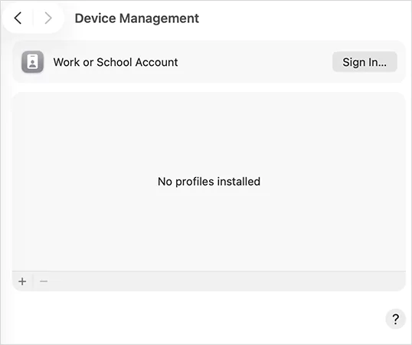Add a profile with the plus button
This screenshot has height=345, width=412.
point(22,281)
